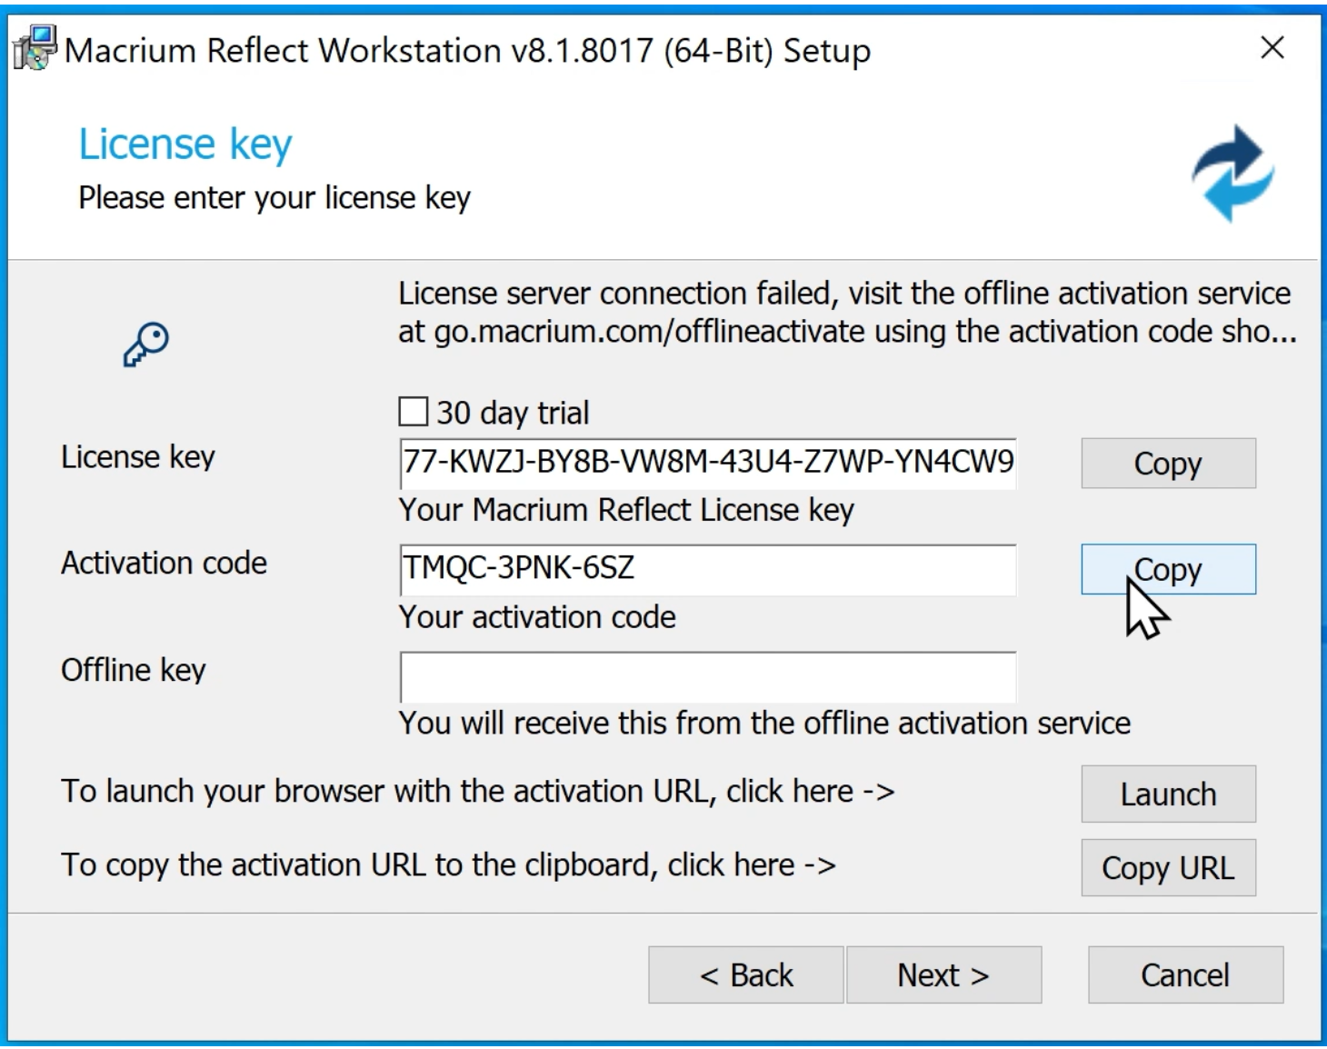Click inside the Activation code field
1327x1049 pixels.
(708, 569)
